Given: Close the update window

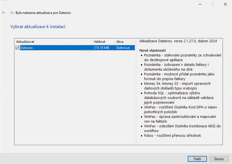Looking at the screenshot, I should pos(225,4).
